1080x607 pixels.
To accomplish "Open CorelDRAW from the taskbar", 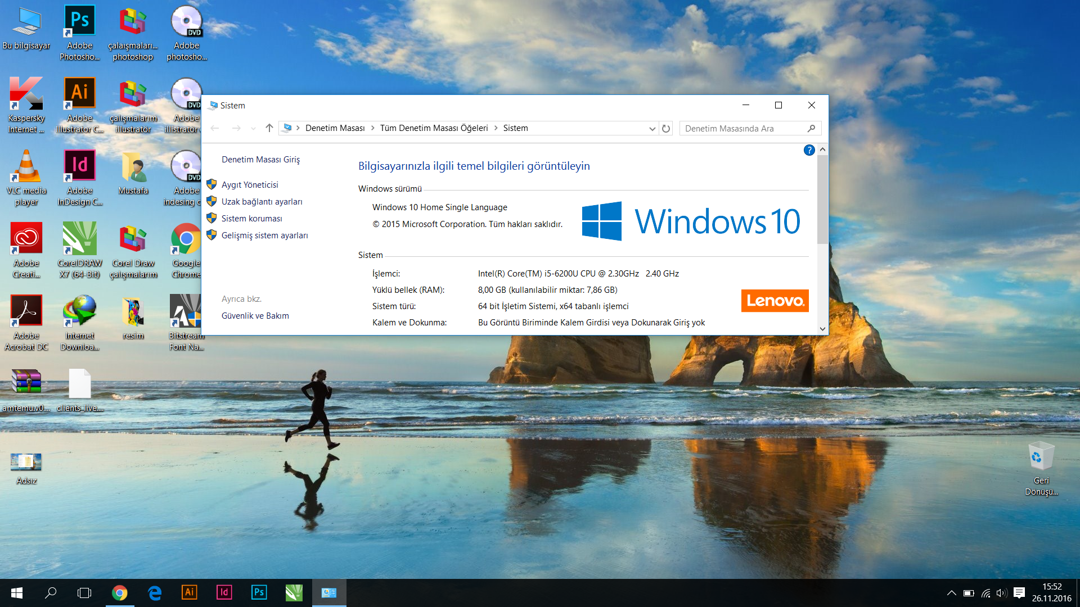I will tap(294, 593).
